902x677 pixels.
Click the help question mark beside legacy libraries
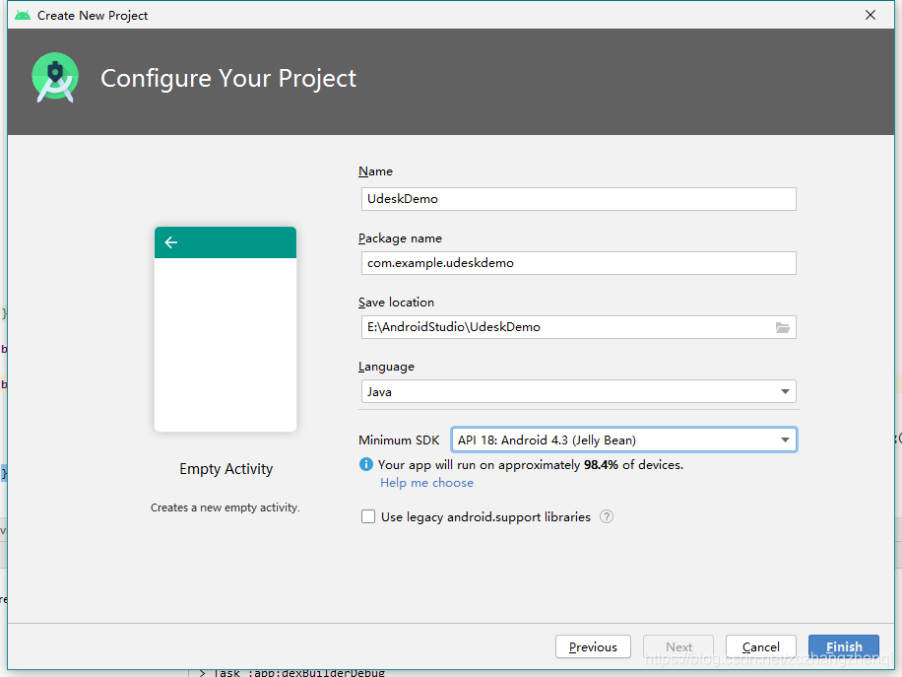[607, 516]
